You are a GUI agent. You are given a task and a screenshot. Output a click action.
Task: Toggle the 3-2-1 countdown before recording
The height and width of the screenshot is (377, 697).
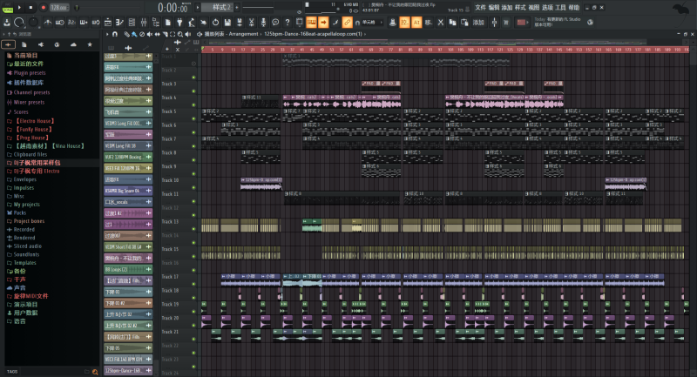[71, 23]
